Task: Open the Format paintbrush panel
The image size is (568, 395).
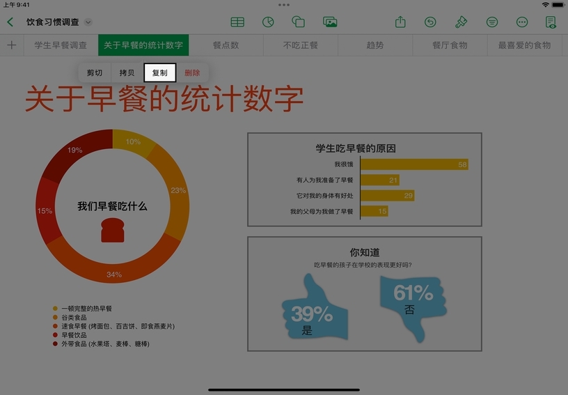Action: 461,22
